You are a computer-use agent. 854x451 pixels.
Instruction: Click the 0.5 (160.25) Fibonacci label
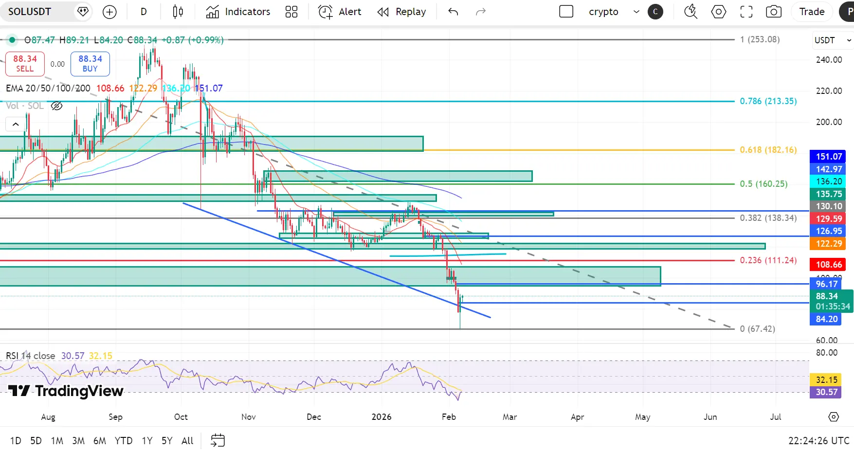(x=763, y=184)
